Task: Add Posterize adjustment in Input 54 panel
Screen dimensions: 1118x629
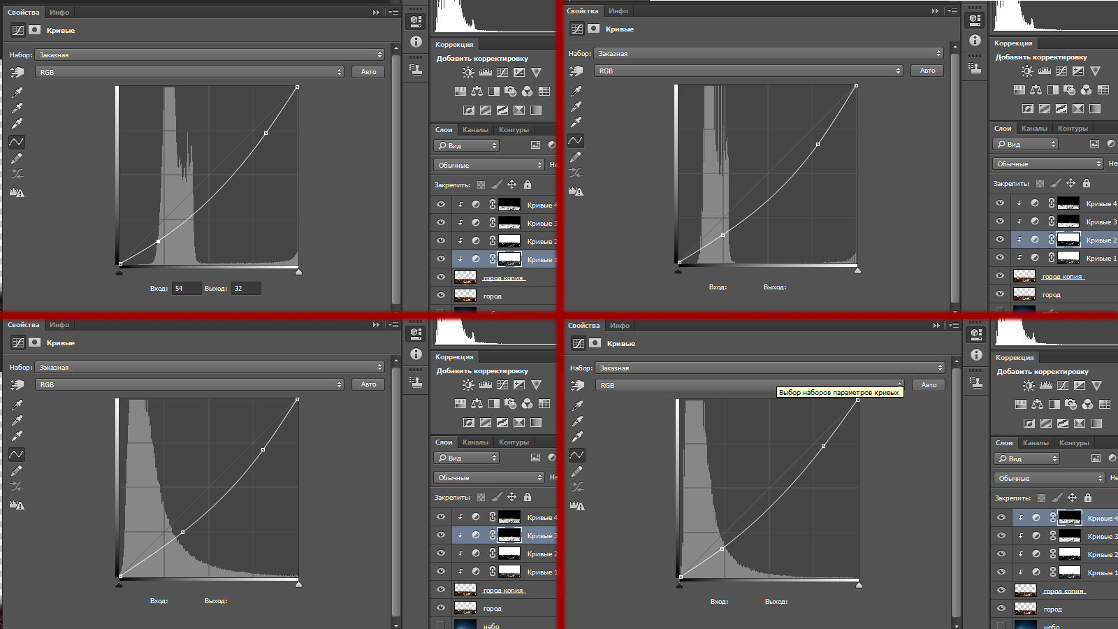Action: [x=486, y=110]
